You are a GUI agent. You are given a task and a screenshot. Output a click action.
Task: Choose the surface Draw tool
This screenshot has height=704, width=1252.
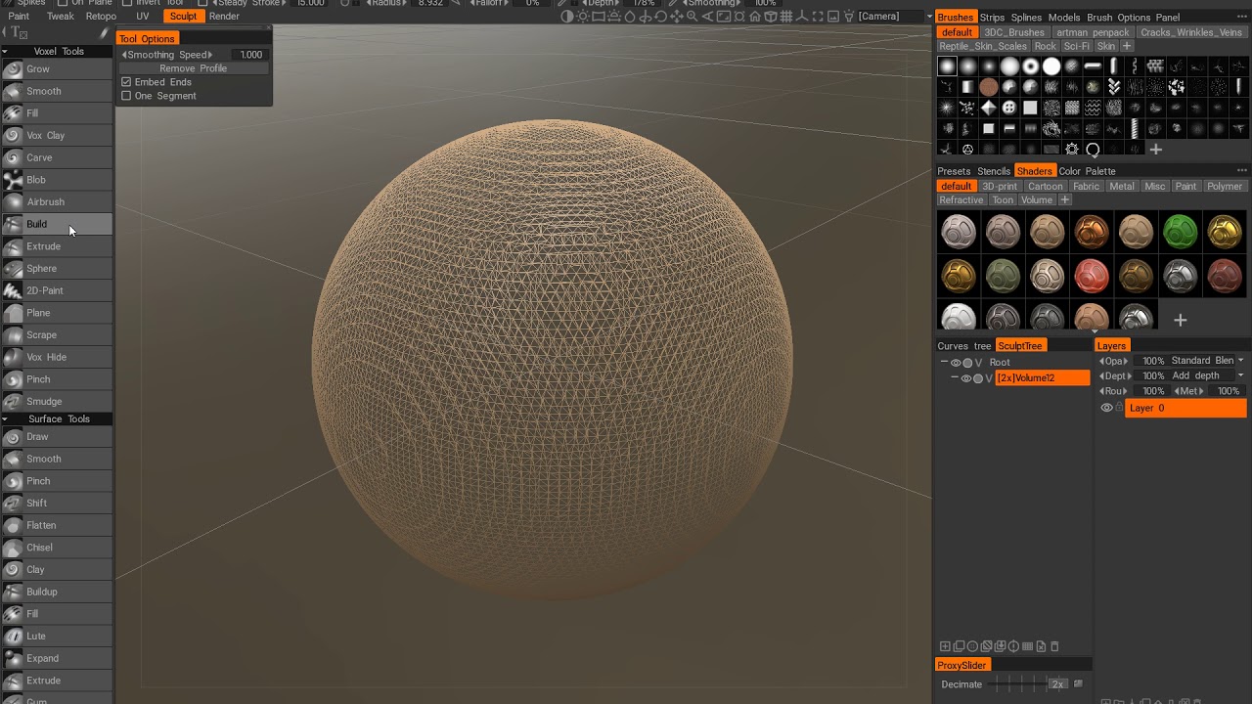point(57,437)
